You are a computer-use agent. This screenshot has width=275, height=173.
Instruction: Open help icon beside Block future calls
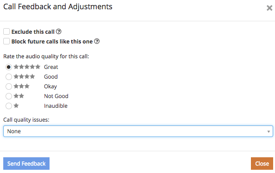tap(97, 41)
